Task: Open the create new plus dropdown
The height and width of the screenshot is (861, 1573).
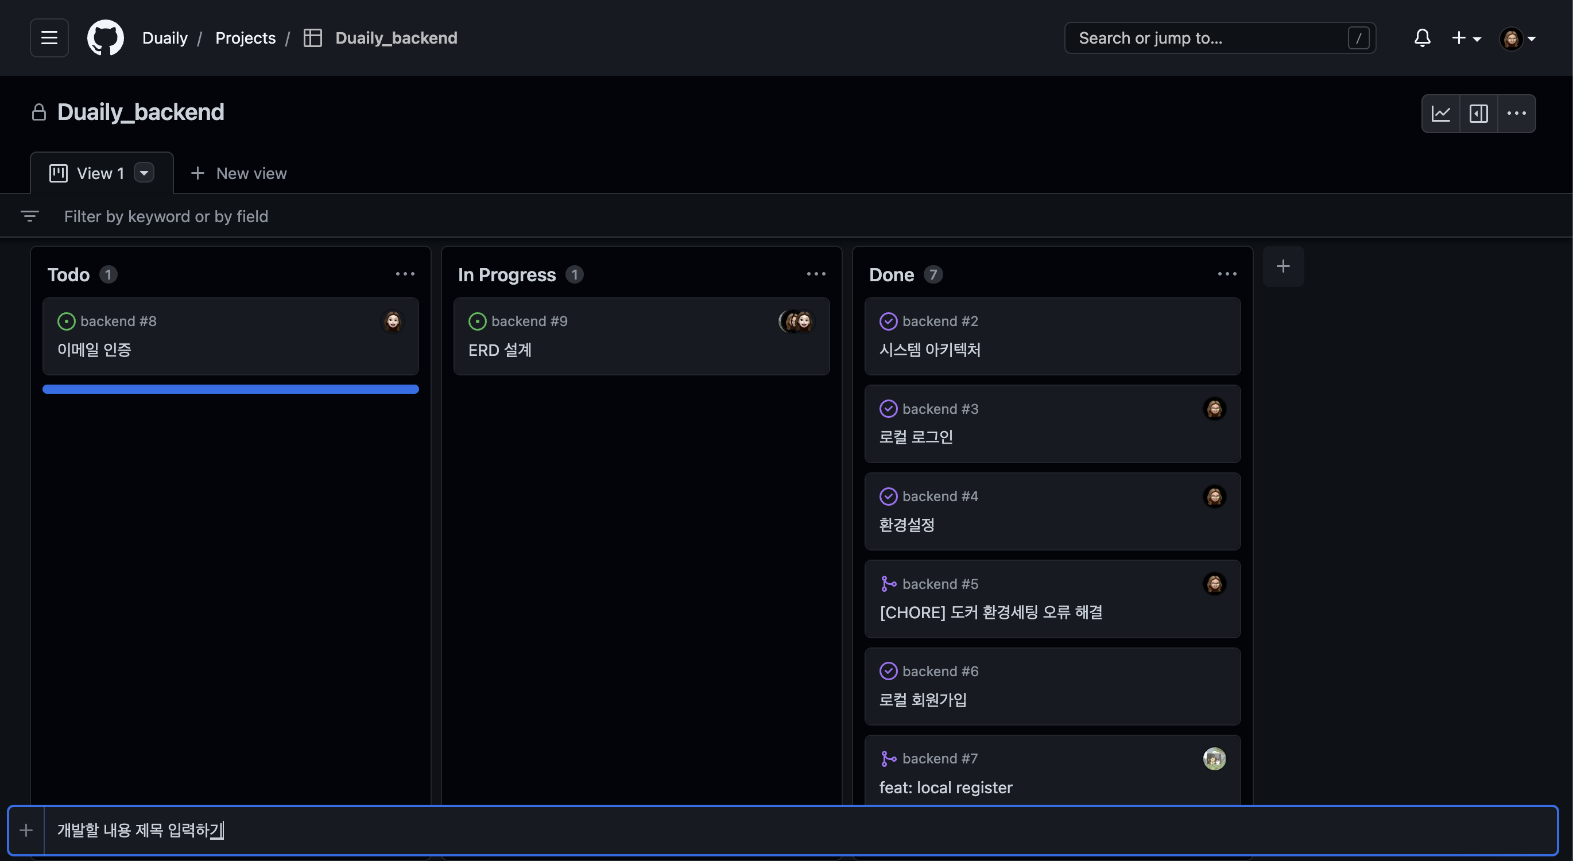Action: tap(1466, 38)
